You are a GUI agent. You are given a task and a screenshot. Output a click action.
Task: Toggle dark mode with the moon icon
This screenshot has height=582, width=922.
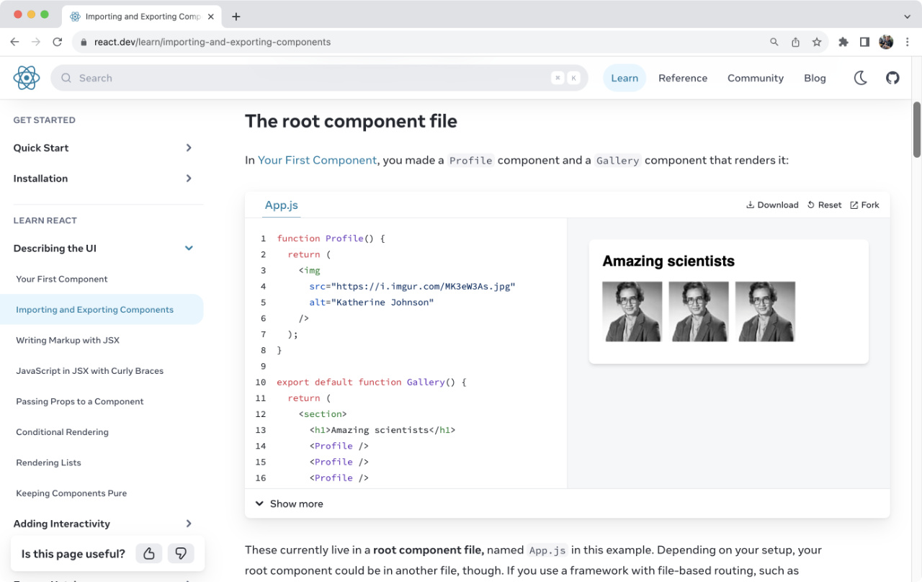point(860,77)
